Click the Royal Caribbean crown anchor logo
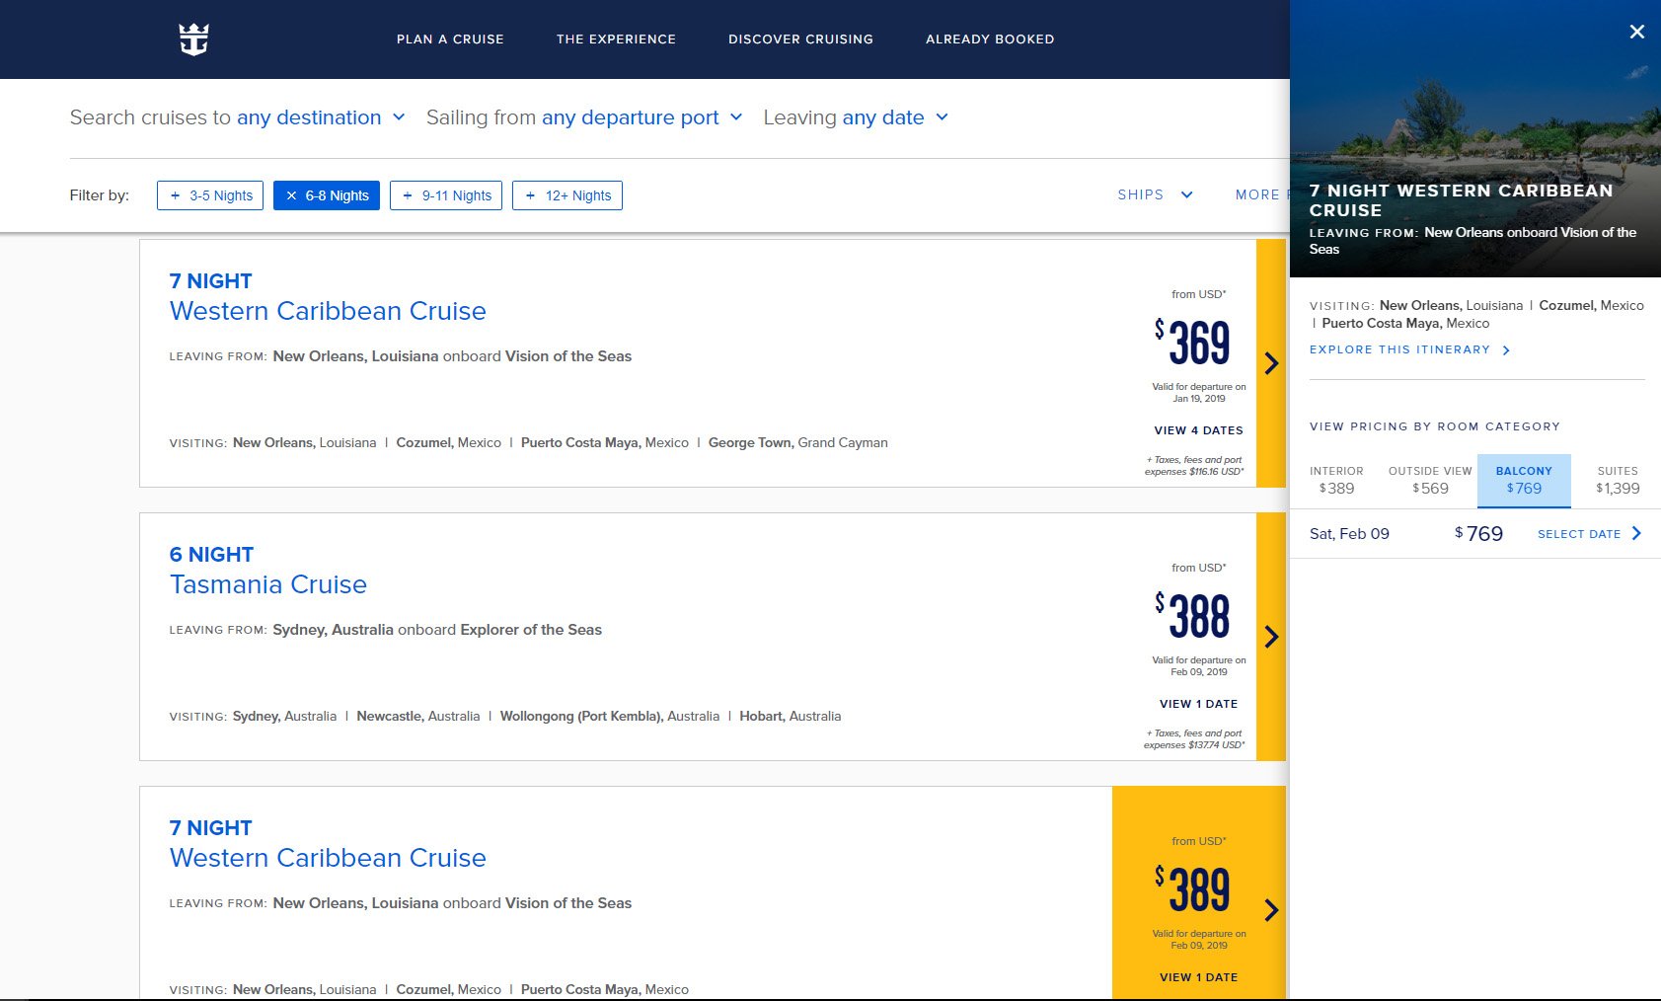The width and height of the screenshot is (1661, 1001). pos(193,39)
